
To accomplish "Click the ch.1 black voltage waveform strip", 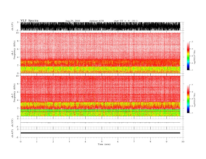I will point(100,26).
